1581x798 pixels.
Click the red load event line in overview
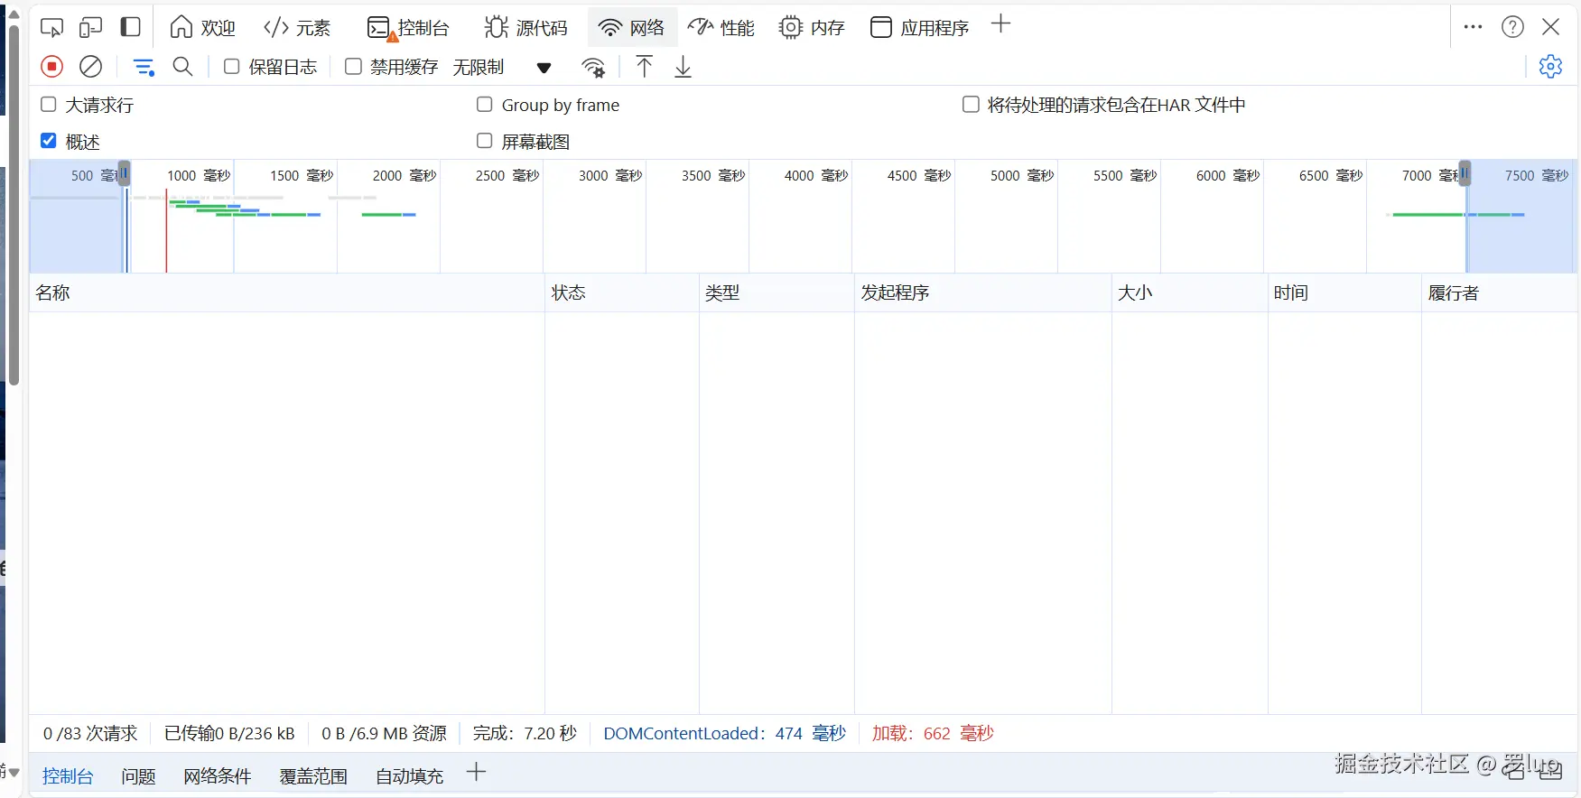click(166, 230)
